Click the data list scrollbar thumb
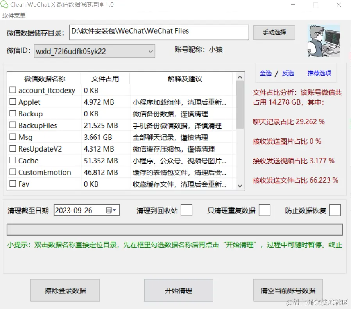351x309 pixels. tap(240, 105)
